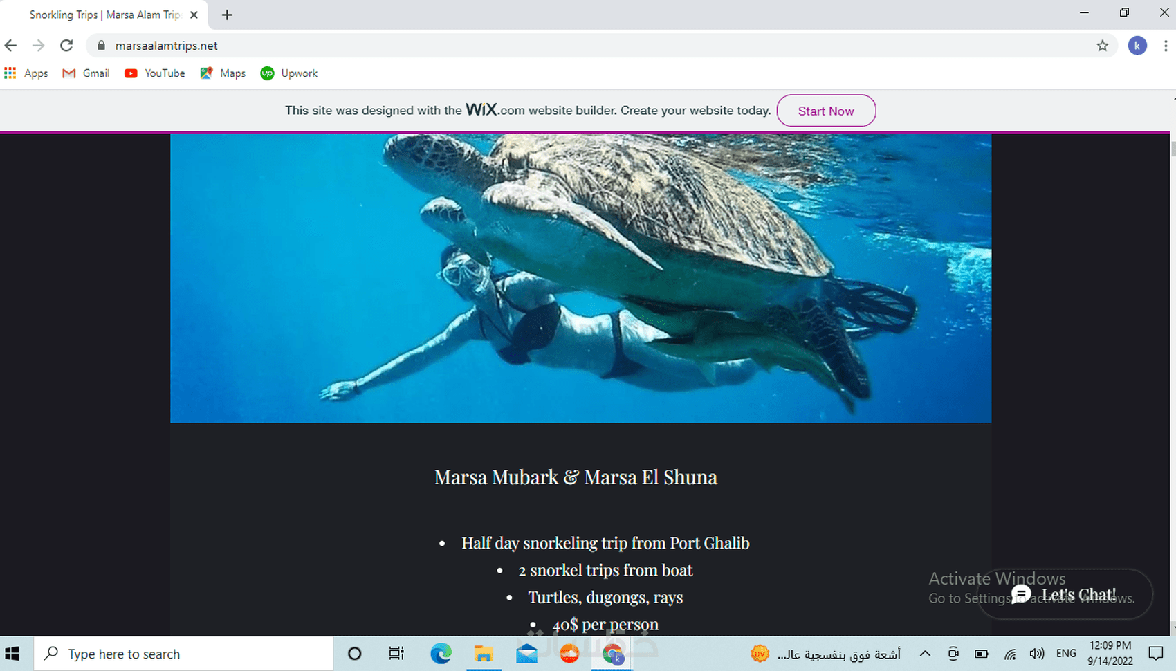Mute system volume via the speaker icon
Screen dimensions: 1176x671
(1037, 653)
